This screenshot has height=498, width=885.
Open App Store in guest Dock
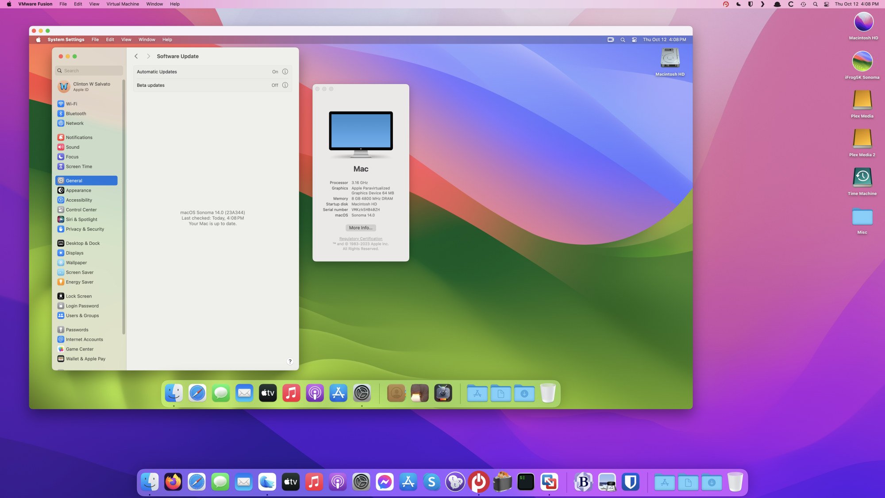click(338, 393)
